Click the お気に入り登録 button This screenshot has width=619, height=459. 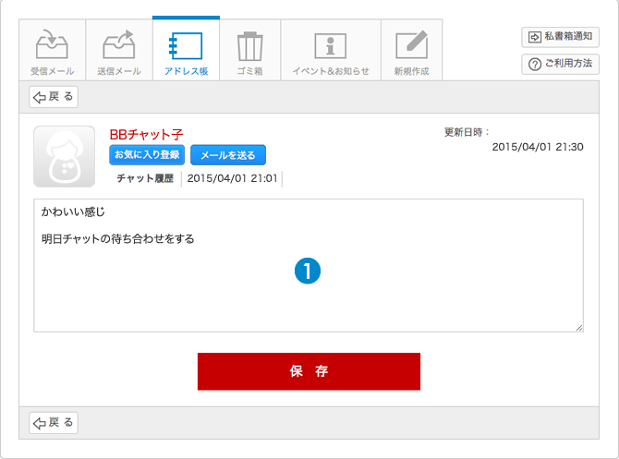pyautogui.click(x=147, y=155)
